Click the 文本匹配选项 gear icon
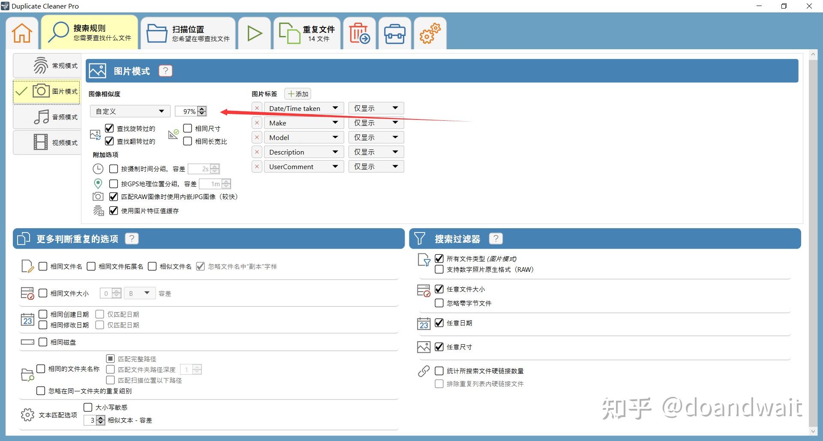Screen dimensions: 823x441 pos(27,414)
